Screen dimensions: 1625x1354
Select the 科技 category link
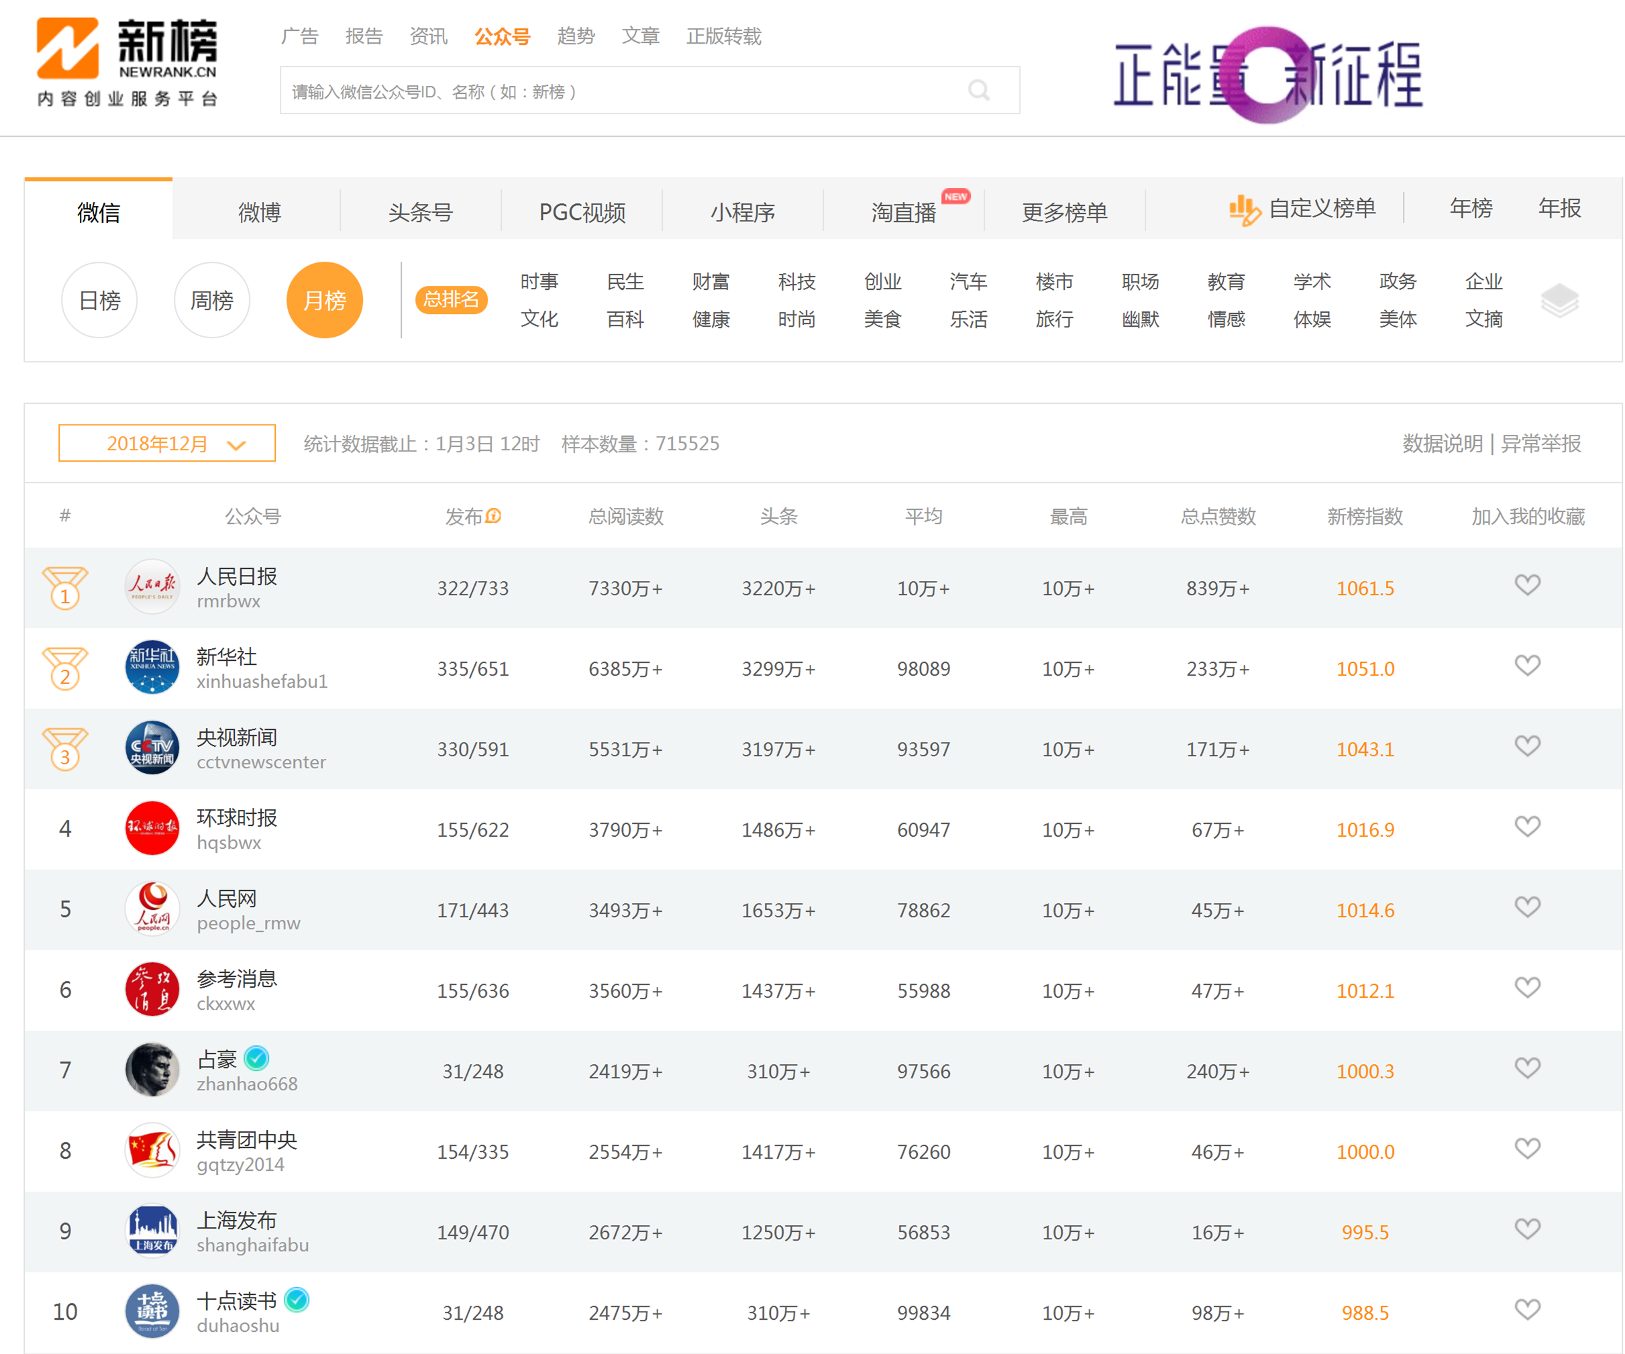click(x=796, y=282)
